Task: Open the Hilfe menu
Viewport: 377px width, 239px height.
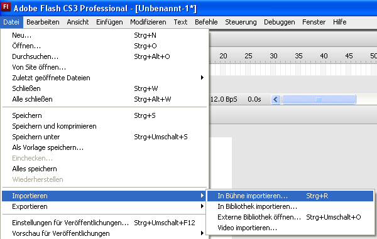Action: (339, 22)
